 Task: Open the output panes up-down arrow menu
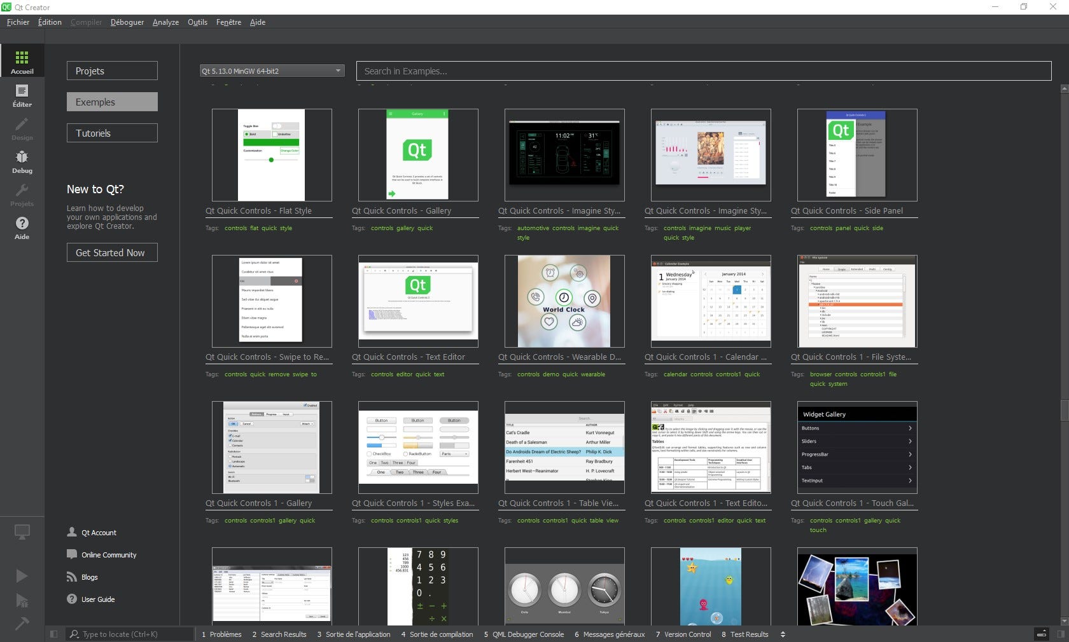point(783,634)
